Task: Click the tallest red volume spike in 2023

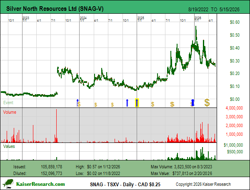Action: [x=56, y=125]
